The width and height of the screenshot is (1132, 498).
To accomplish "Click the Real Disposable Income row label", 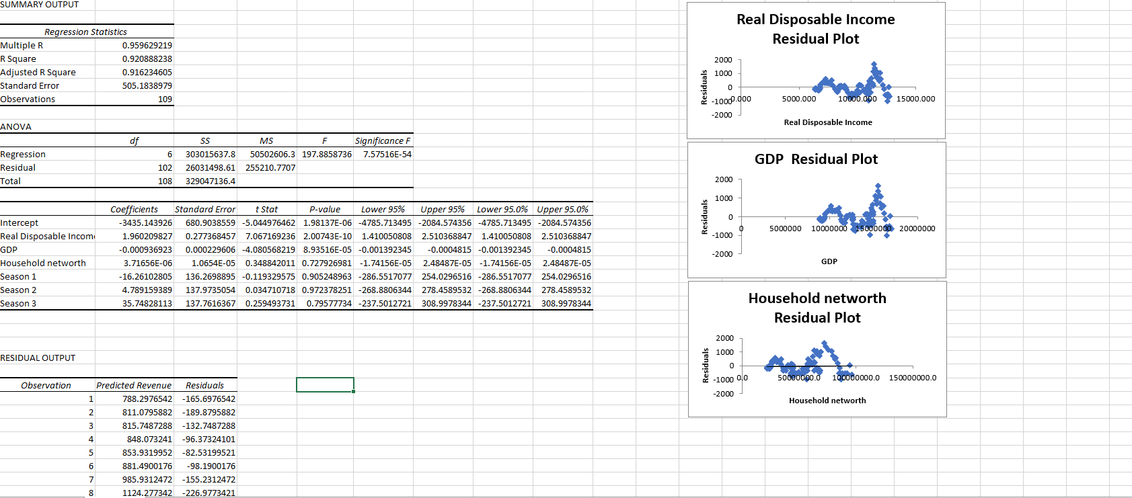I will (47, 237).
